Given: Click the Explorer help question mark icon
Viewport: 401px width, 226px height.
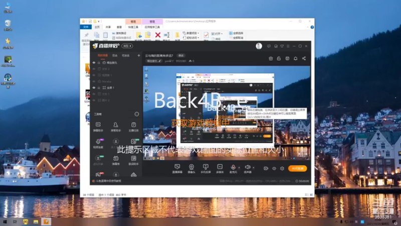Looking at the screenshot, I should 312,27.
